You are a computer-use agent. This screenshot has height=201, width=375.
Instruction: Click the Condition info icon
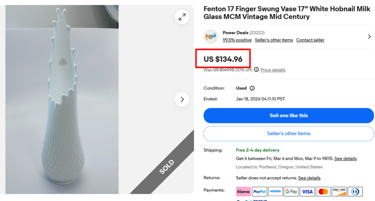pos(252,88)
